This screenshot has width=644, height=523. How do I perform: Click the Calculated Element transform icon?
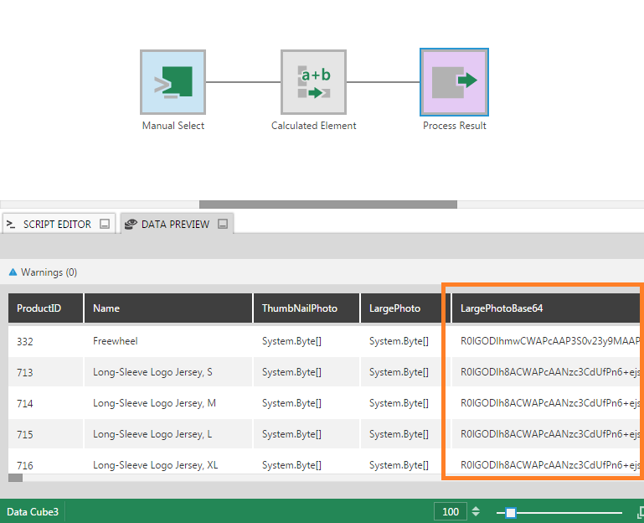click(x=313, y=82)
